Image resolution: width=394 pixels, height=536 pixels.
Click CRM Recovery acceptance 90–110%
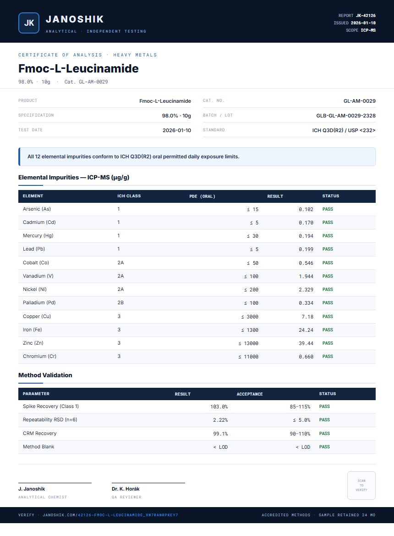pyautogui.click(x=300, y=434)
